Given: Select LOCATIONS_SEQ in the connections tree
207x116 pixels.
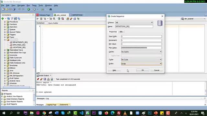Looking at the screenshot, I should tap(19, 47).
